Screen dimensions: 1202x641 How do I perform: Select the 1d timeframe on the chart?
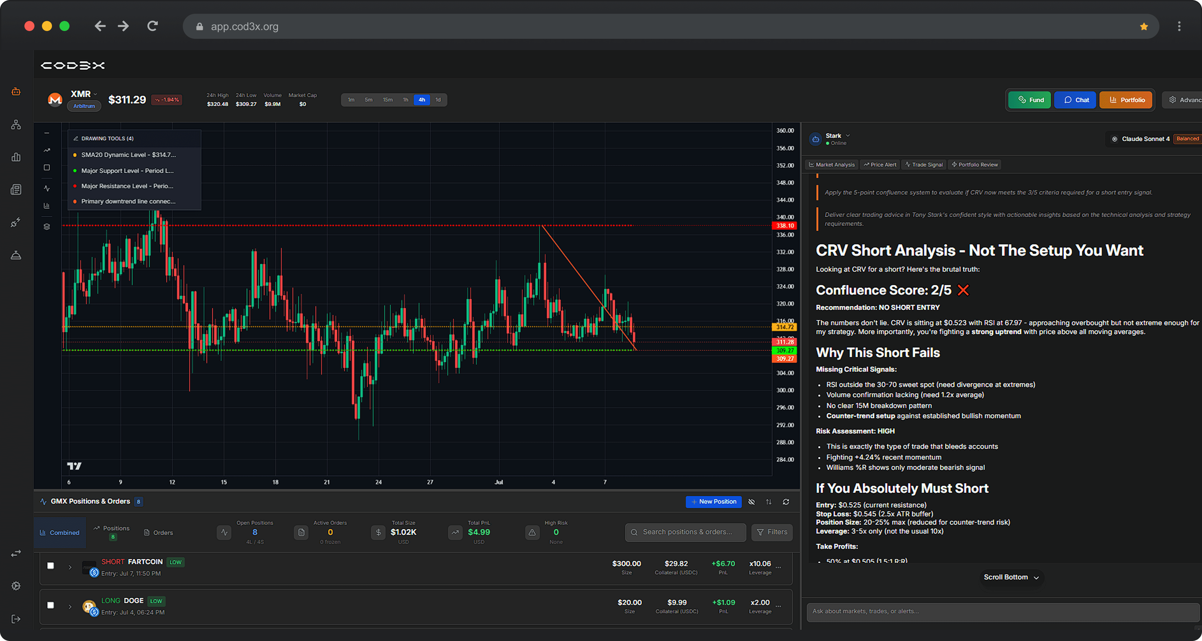pyautogui.click(x=438, y=99)
